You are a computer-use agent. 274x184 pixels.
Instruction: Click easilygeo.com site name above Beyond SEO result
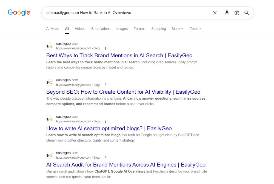click(67, 80)
